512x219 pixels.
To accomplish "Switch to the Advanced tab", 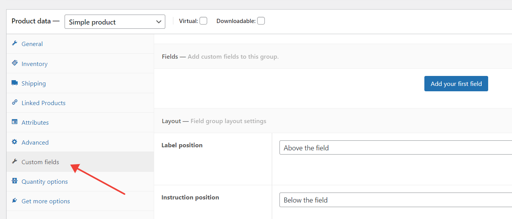I will pos(80,142).
